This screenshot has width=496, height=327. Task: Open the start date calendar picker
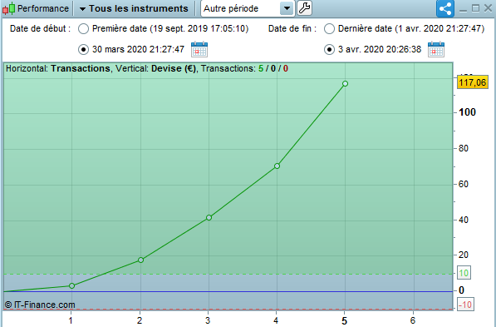pos(199,49)
